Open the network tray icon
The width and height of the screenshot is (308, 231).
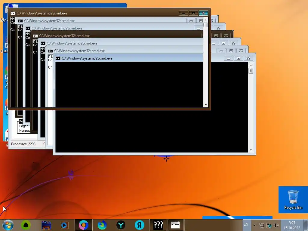point(261,225)
